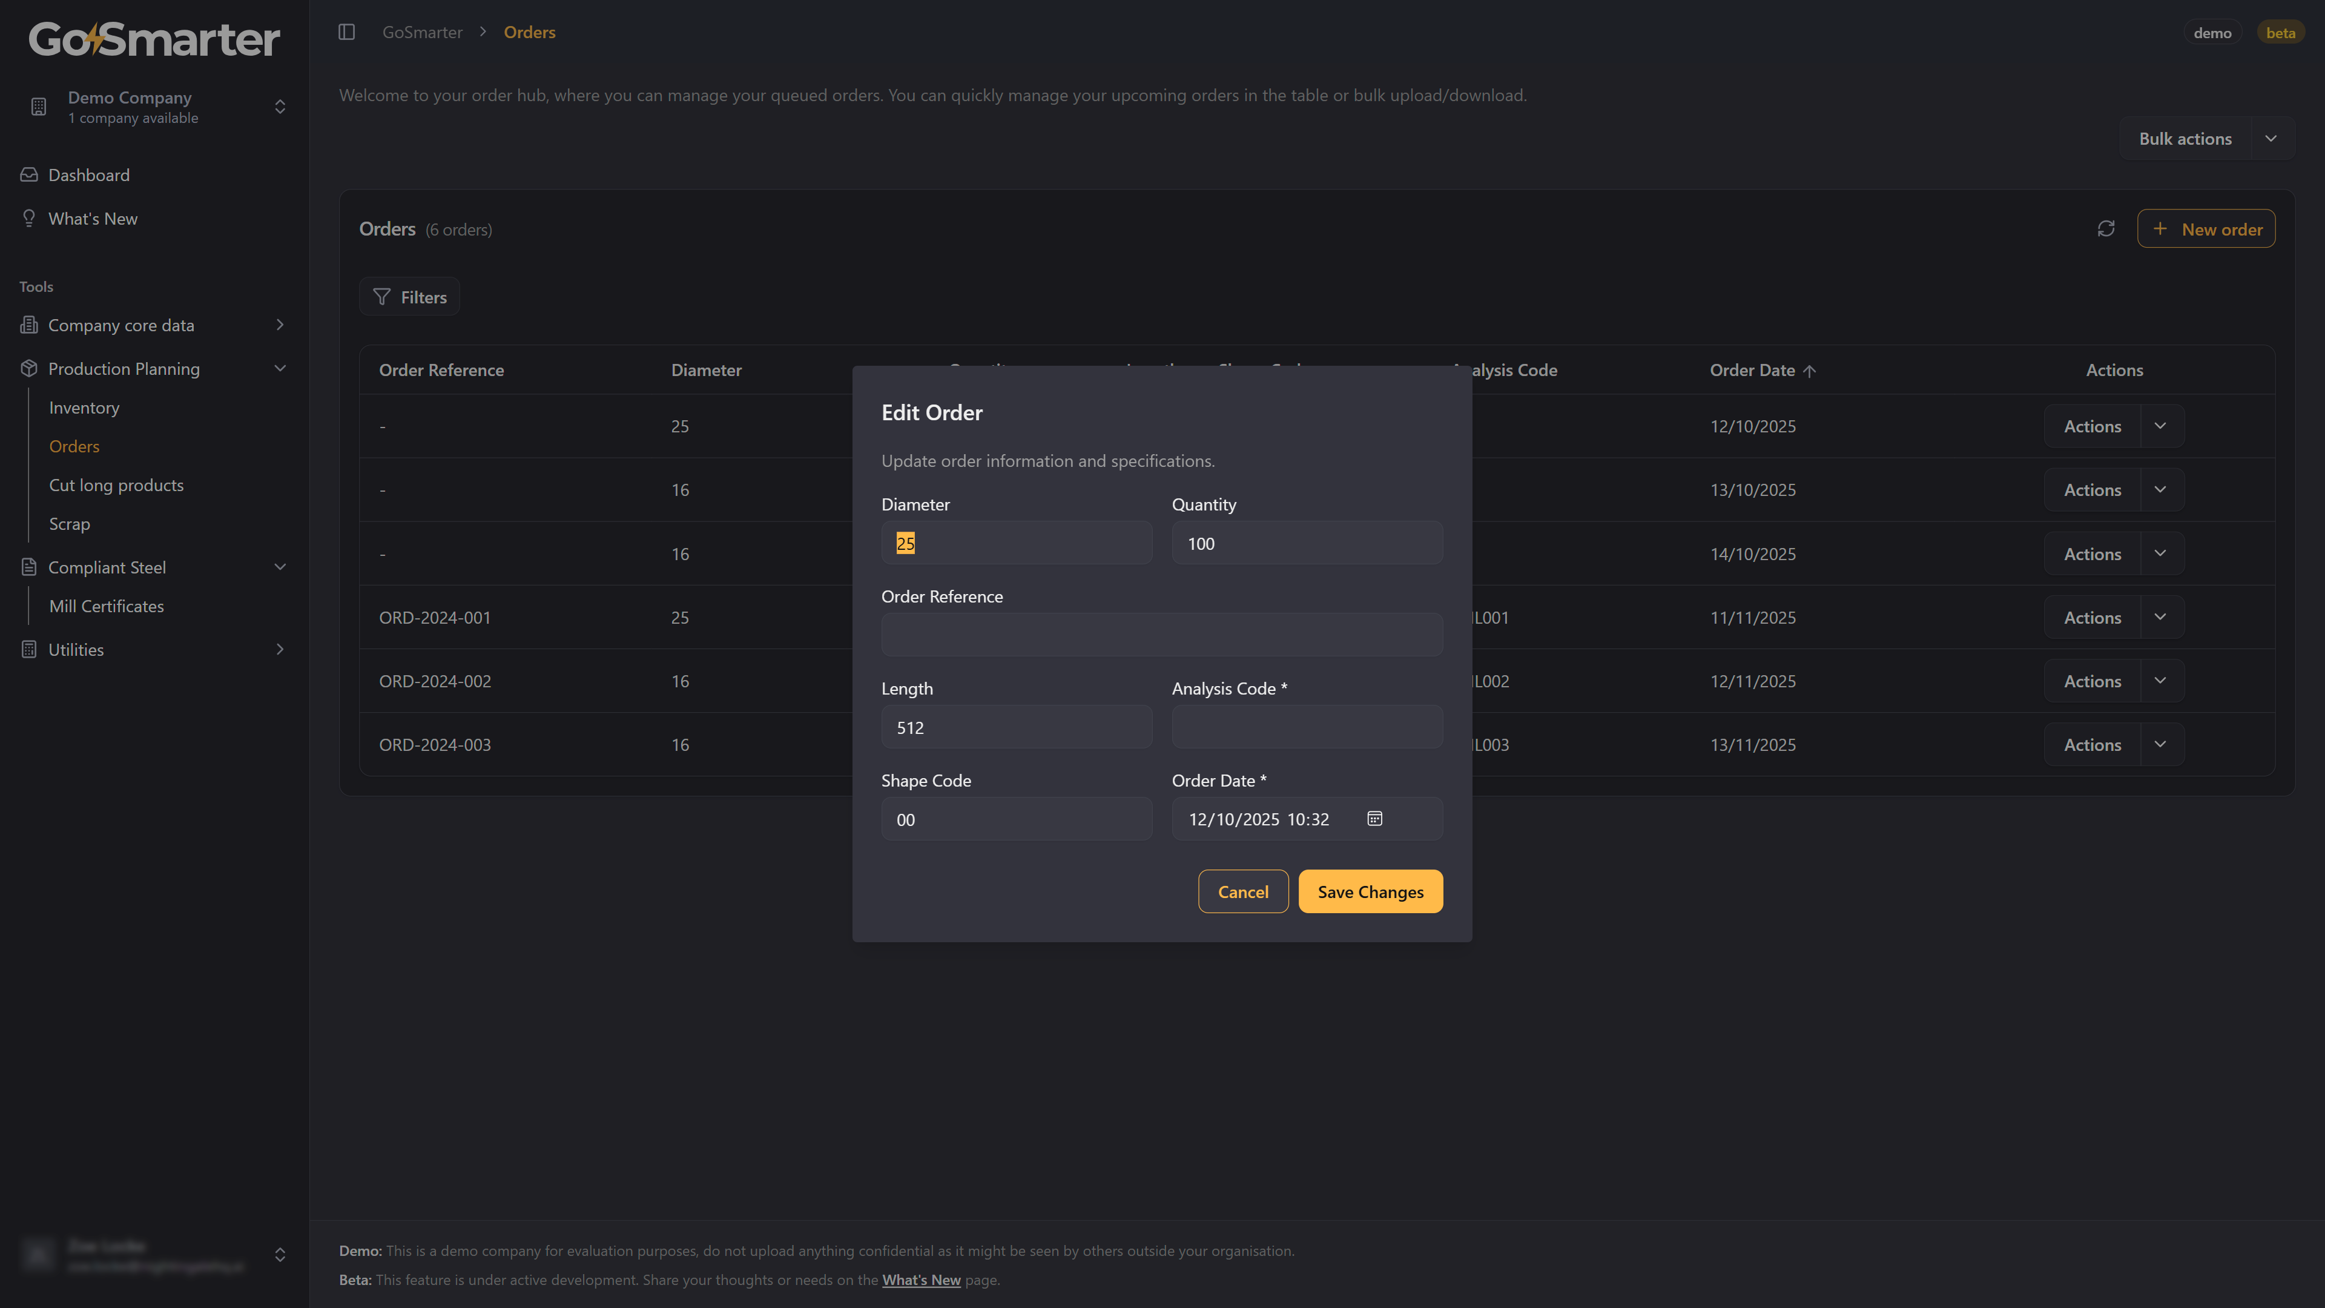Open the calendar picker in Order Date

1374,819
